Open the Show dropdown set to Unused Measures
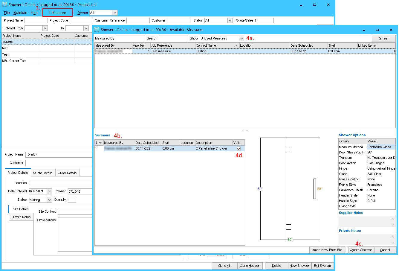This screenshot has width=399, height=271. click(241, 39)
